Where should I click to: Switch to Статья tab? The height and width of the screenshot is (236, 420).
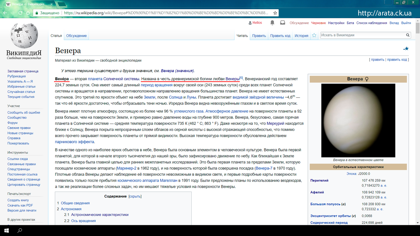click(x=56, y=36)
